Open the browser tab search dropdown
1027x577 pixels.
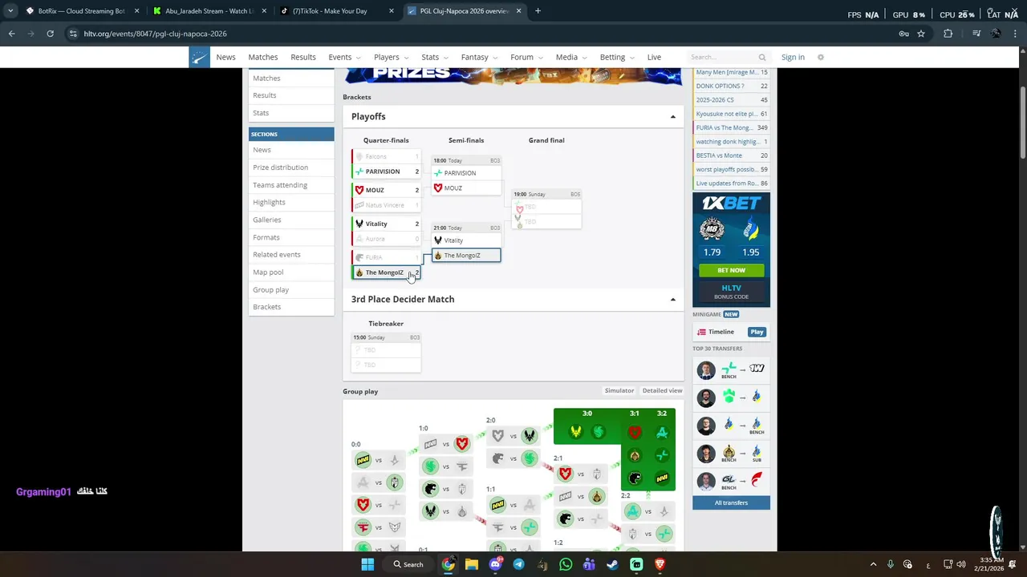point(10,11)
